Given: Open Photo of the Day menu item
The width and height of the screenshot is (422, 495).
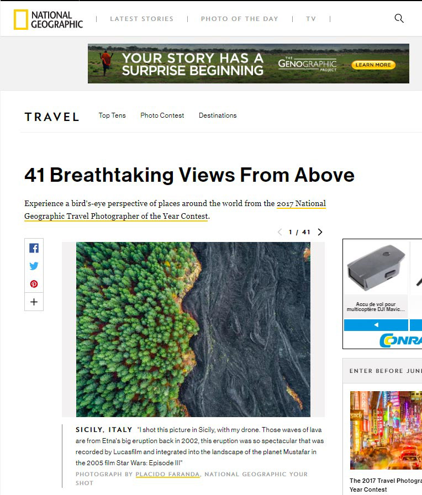Looking at the screenshot, I should click(240, 19).
